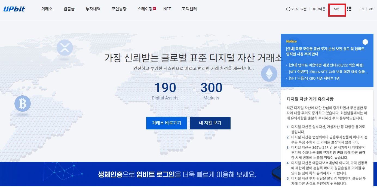This screenshot has height=188, width=377.
Task: Open the 투자내역 menu
Action: (93, 9)
